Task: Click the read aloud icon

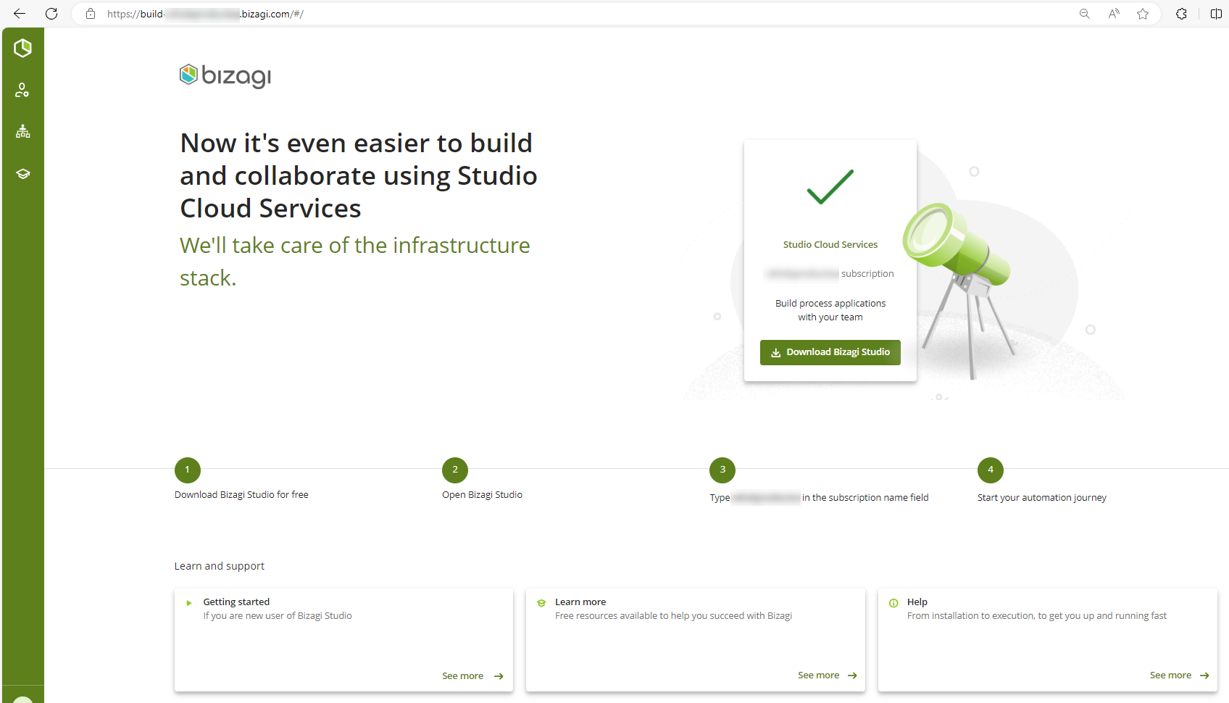Action: 1114,14
